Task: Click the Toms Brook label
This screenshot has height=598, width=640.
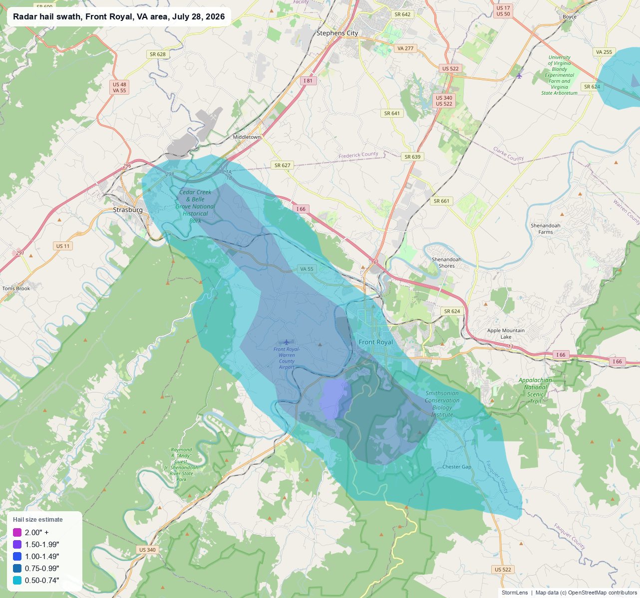Action: tap(16, 288)
